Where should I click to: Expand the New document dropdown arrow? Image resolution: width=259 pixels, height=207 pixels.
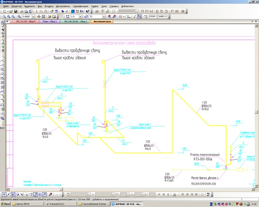[7, 11]
